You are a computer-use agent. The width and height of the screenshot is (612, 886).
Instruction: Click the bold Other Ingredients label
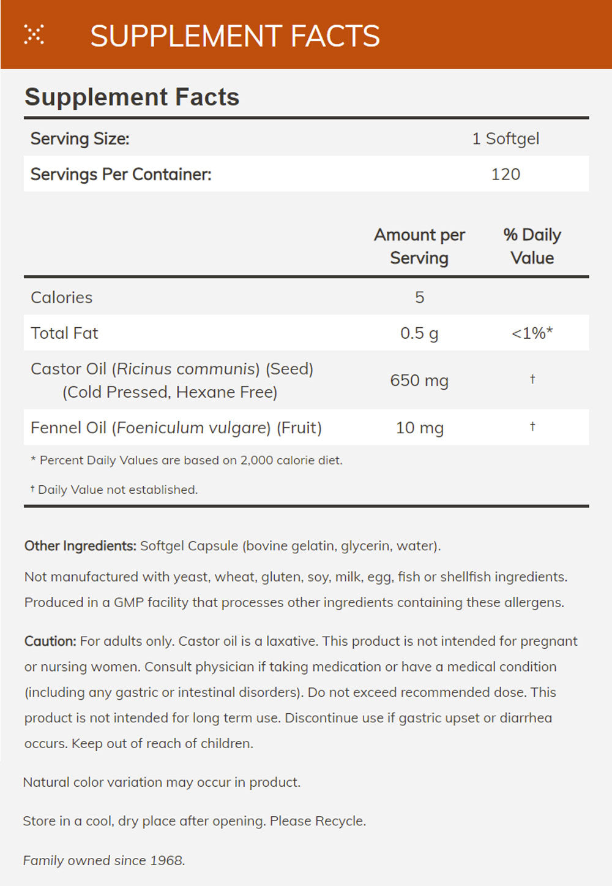(80, 545)
